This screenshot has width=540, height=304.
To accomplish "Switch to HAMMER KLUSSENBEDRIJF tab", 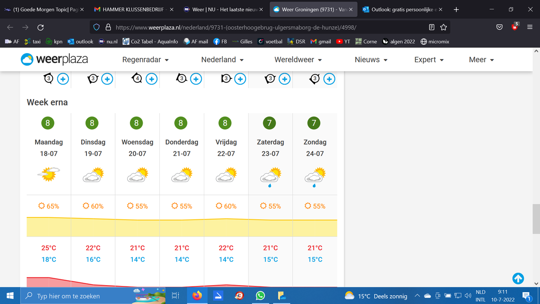I will (x=135, y=9).
